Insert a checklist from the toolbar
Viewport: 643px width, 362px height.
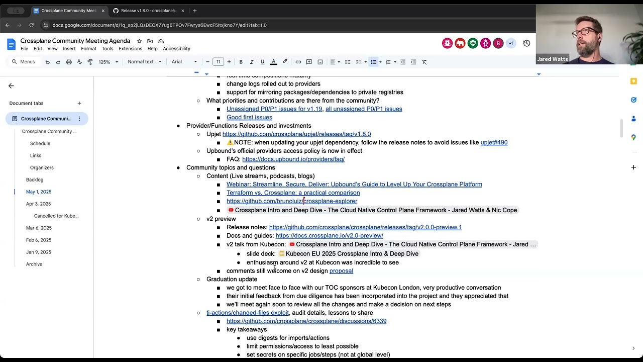[x=358, y=62]
